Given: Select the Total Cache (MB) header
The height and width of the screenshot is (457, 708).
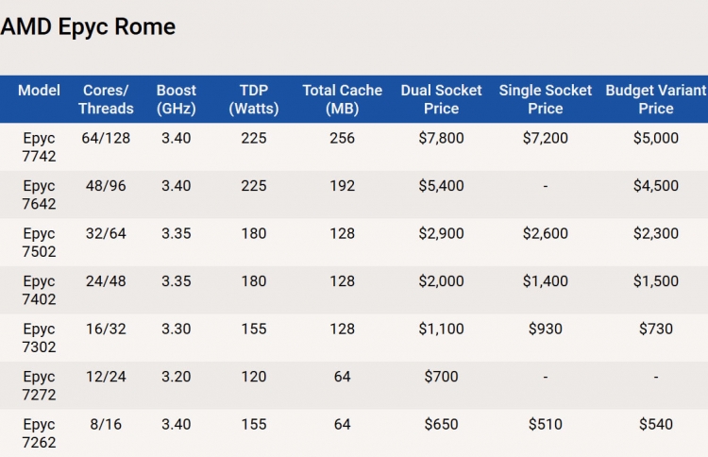Looking at the screenshot, I should (x=343, y=99).
